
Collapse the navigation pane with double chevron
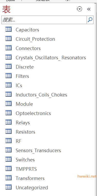click(89, 9)
